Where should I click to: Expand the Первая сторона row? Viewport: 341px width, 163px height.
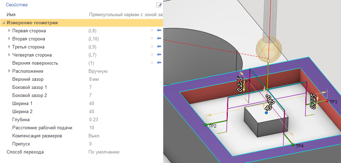pos(9,31)
